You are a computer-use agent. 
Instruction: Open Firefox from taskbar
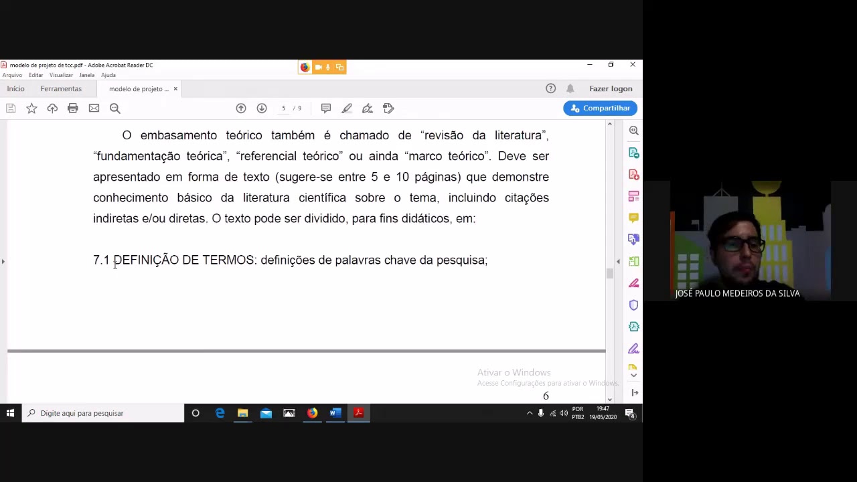point(312,413)
